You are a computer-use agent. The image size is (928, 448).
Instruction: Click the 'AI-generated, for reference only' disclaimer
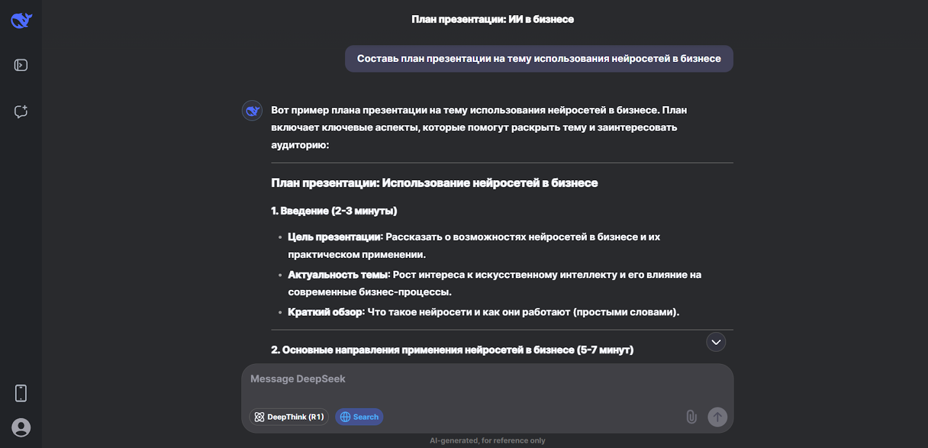(x=487, y=440)
